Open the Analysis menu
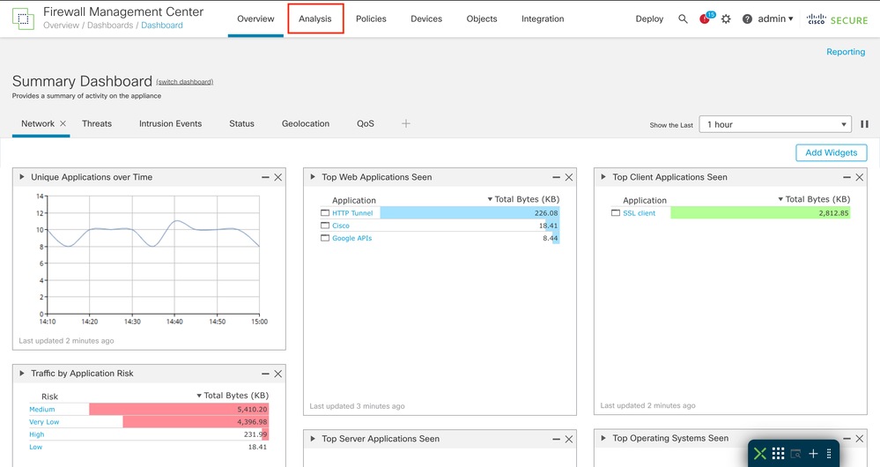 315,19
